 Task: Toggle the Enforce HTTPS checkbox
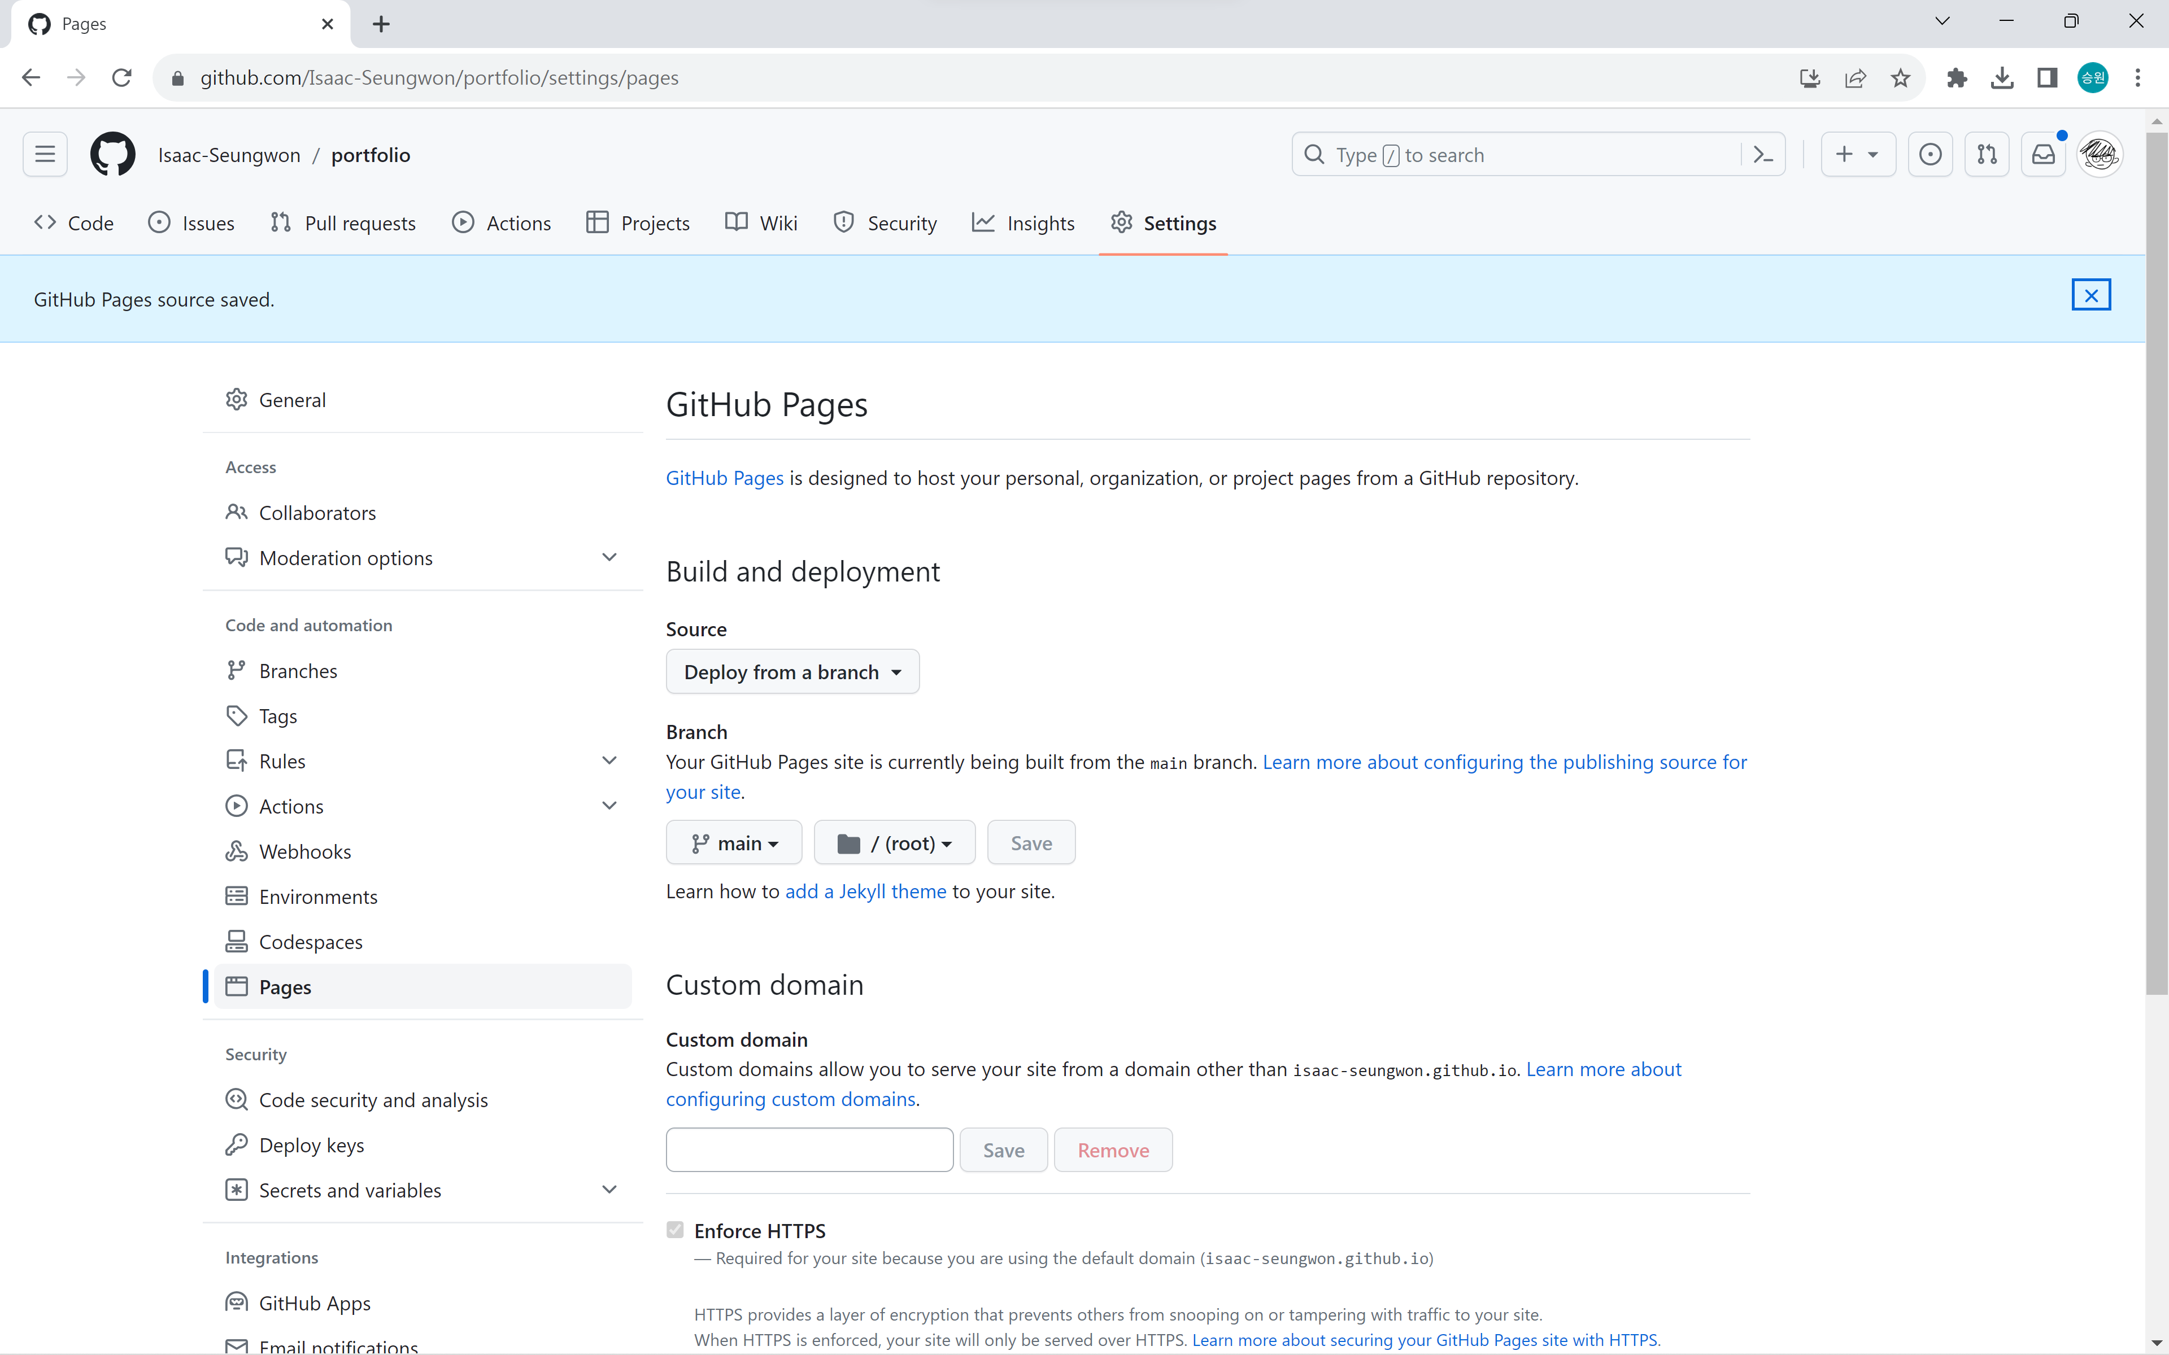(x=675, y=1230)
